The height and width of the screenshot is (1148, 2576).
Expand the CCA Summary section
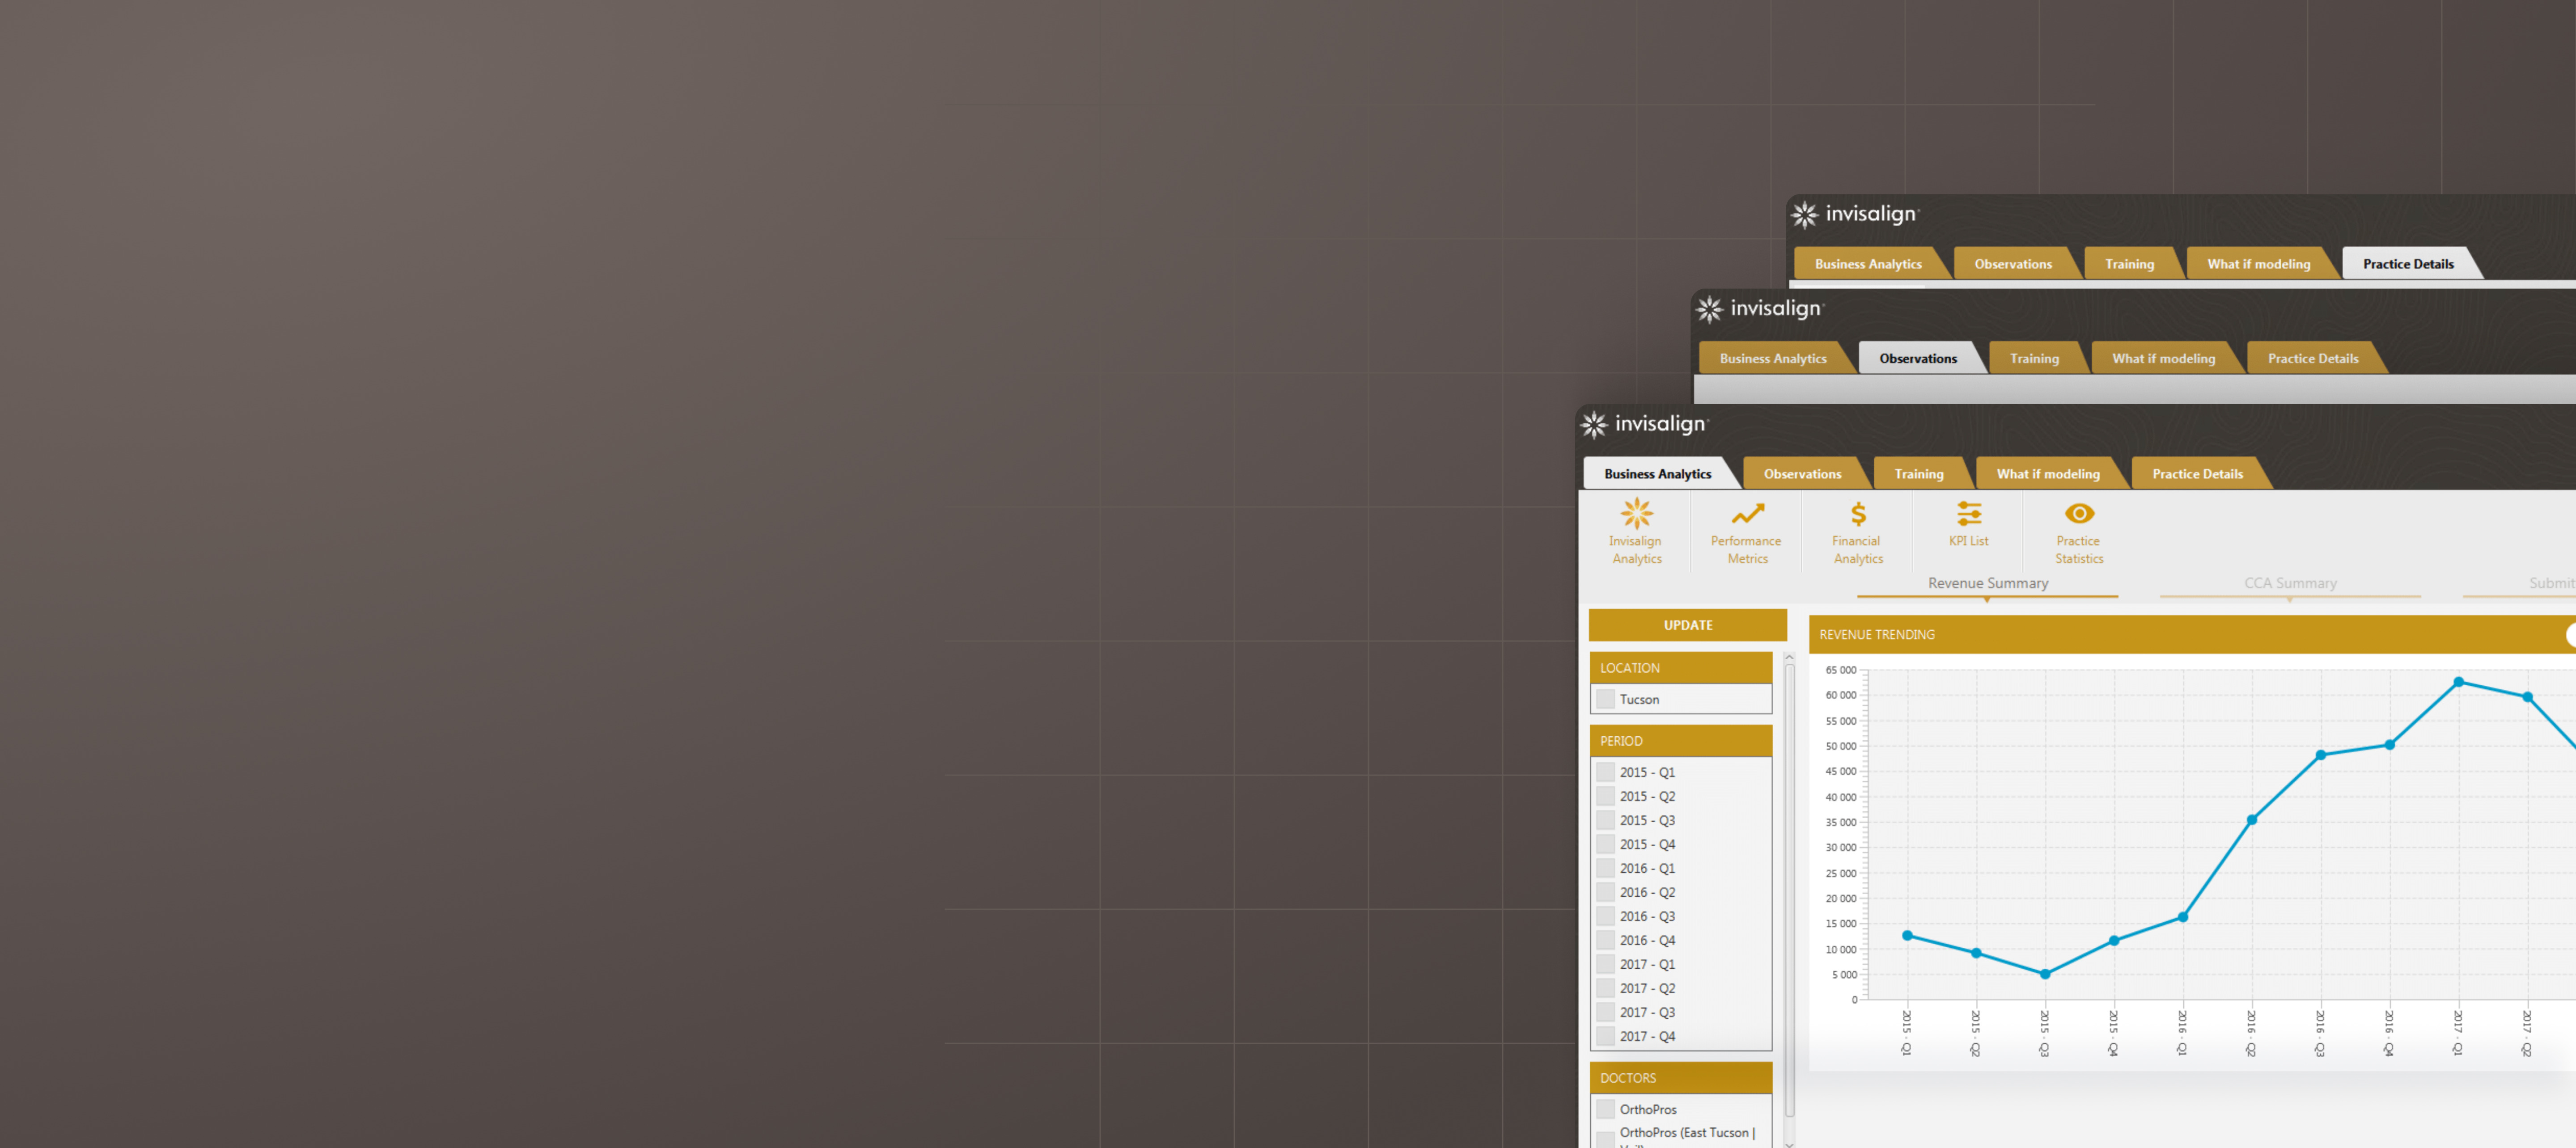pos(2290,583)
